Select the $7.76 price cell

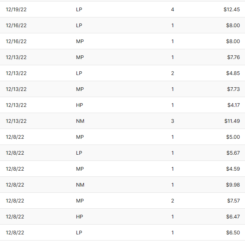233,57
